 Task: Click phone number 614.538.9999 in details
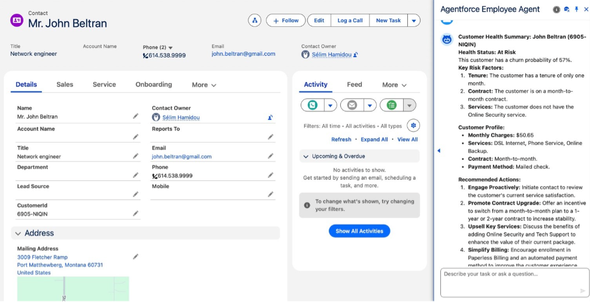[175, 176]
